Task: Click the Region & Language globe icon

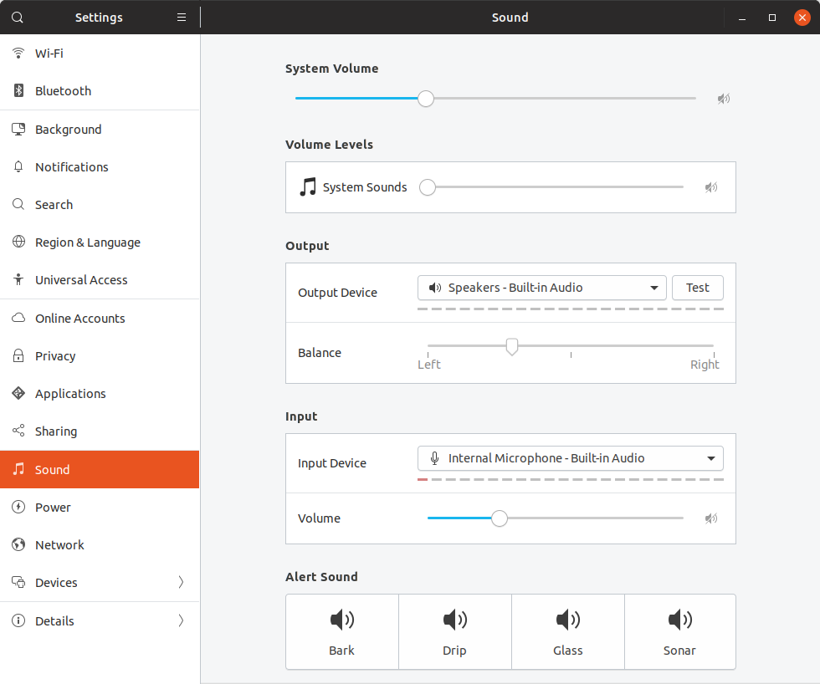Action: (18, 242)
